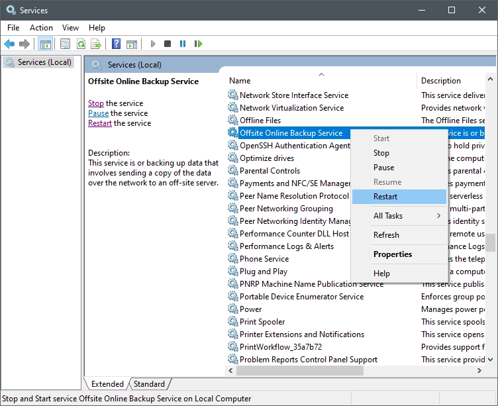Click gear icon beside Print Spooler
Viewport: 498px width, 406px height.
233,321
